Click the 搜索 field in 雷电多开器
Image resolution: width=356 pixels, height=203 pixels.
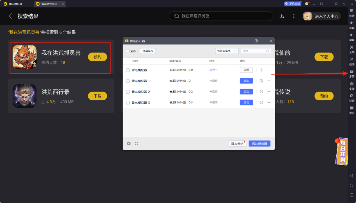point(256,51)
